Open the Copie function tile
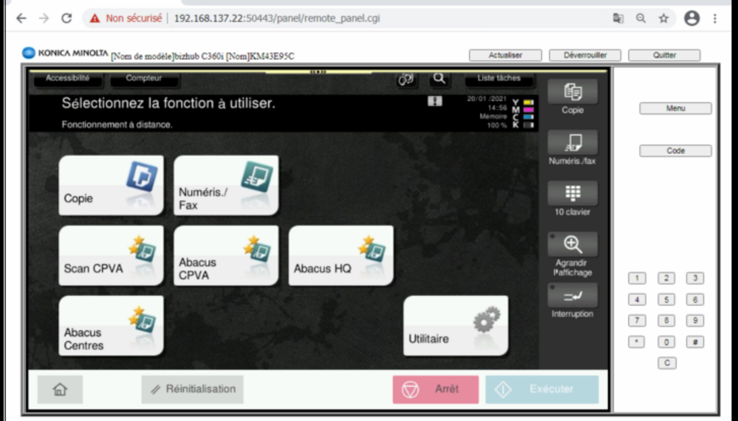738x421 pixels. [x=111, y=185]
